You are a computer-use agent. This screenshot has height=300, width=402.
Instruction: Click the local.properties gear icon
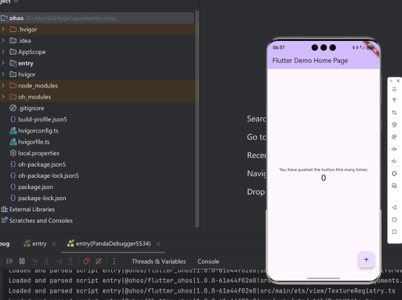coord(13,153)
